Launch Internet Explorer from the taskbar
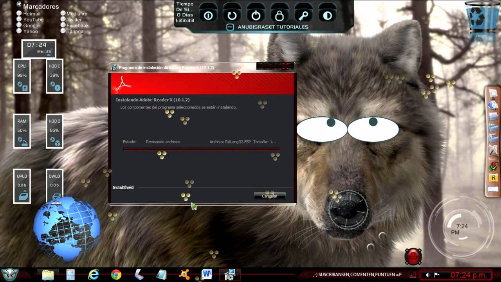This screenshot has width=501, height=282. click(94, 275)
